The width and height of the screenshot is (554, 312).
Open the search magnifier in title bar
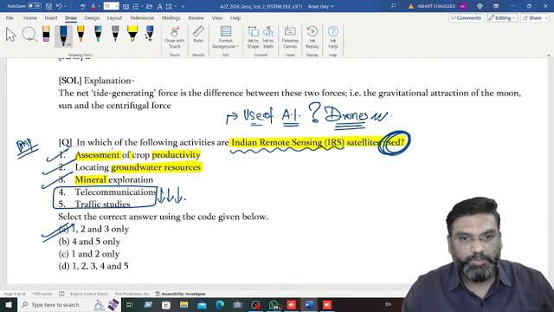(393, 6)
